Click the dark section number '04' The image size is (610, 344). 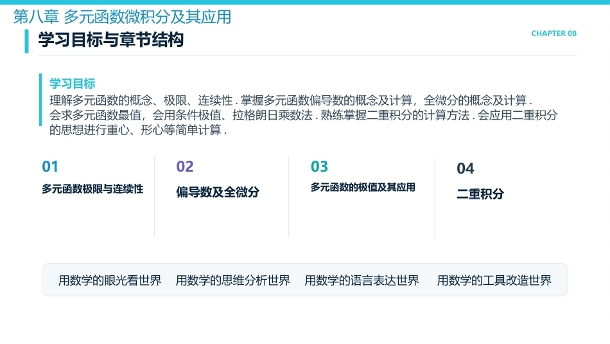[466, 168]
